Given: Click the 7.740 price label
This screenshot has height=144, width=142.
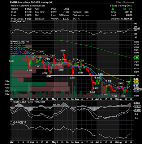Looking at the screenshot, I should [33, 53].
